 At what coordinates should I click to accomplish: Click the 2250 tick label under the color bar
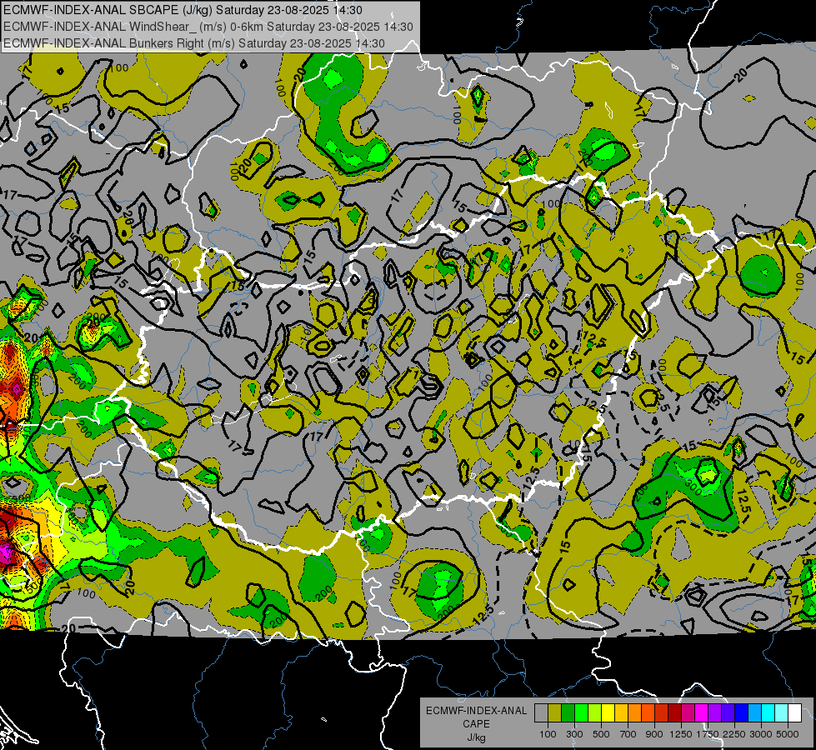coord(734,734)
